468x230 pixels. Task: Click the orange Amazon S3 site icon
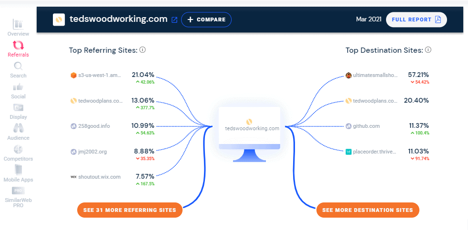[x=73, y=76]
